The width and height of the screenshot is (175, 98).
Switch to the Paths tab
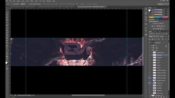(160, 32)
